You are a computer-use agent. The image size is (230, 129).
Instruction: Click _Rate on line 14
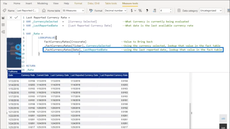(30, 70)
